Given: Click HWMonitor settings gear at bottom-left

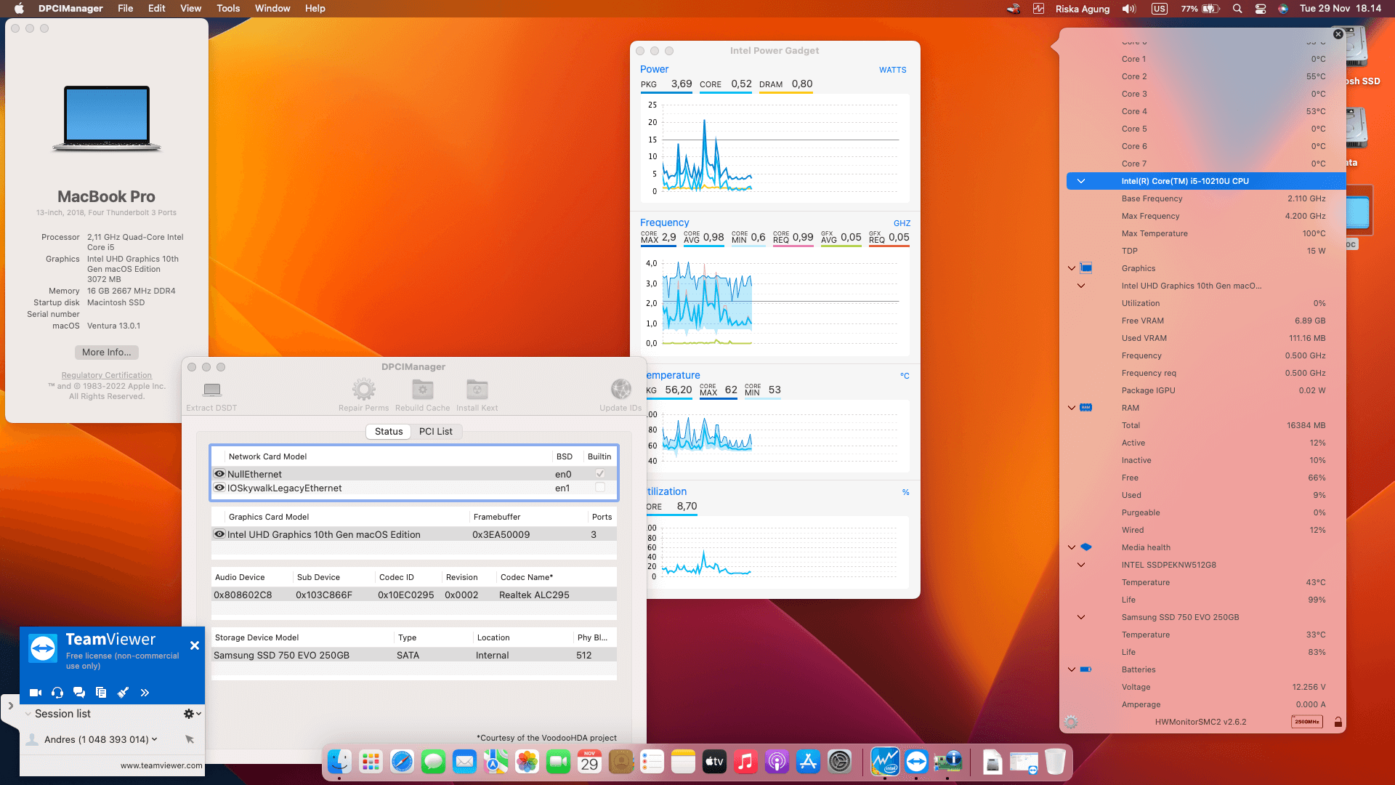Looking at the screenshot, I should [1071, 722].
